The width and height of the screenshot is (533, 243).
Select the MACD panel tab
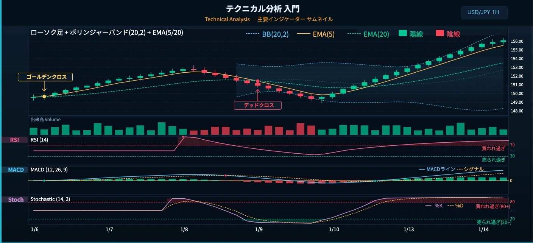tap(14, 170)
